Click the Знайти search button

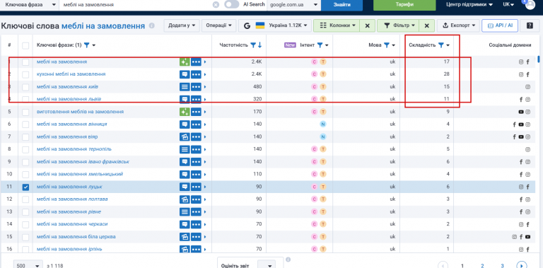coord(341,5)
